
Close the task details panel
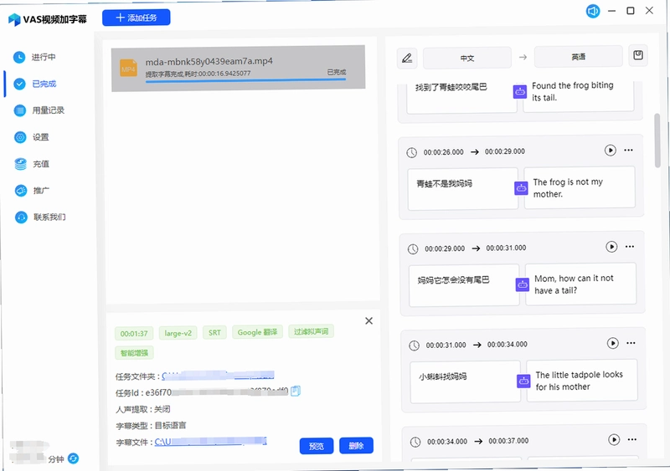pyautogui.click(x=368, y=320)
